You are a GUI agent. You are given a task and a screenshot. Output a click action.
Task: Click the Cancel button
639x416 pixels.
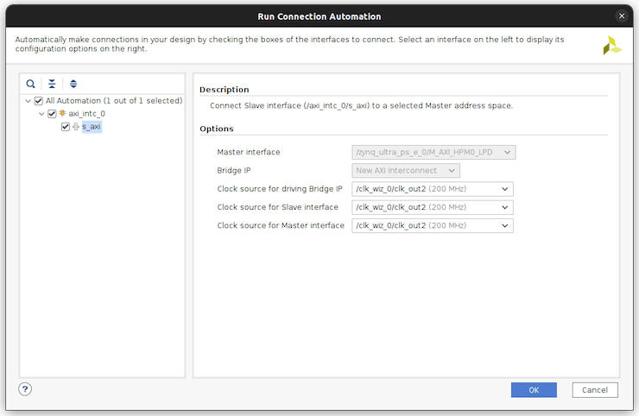tap(595, 390)
